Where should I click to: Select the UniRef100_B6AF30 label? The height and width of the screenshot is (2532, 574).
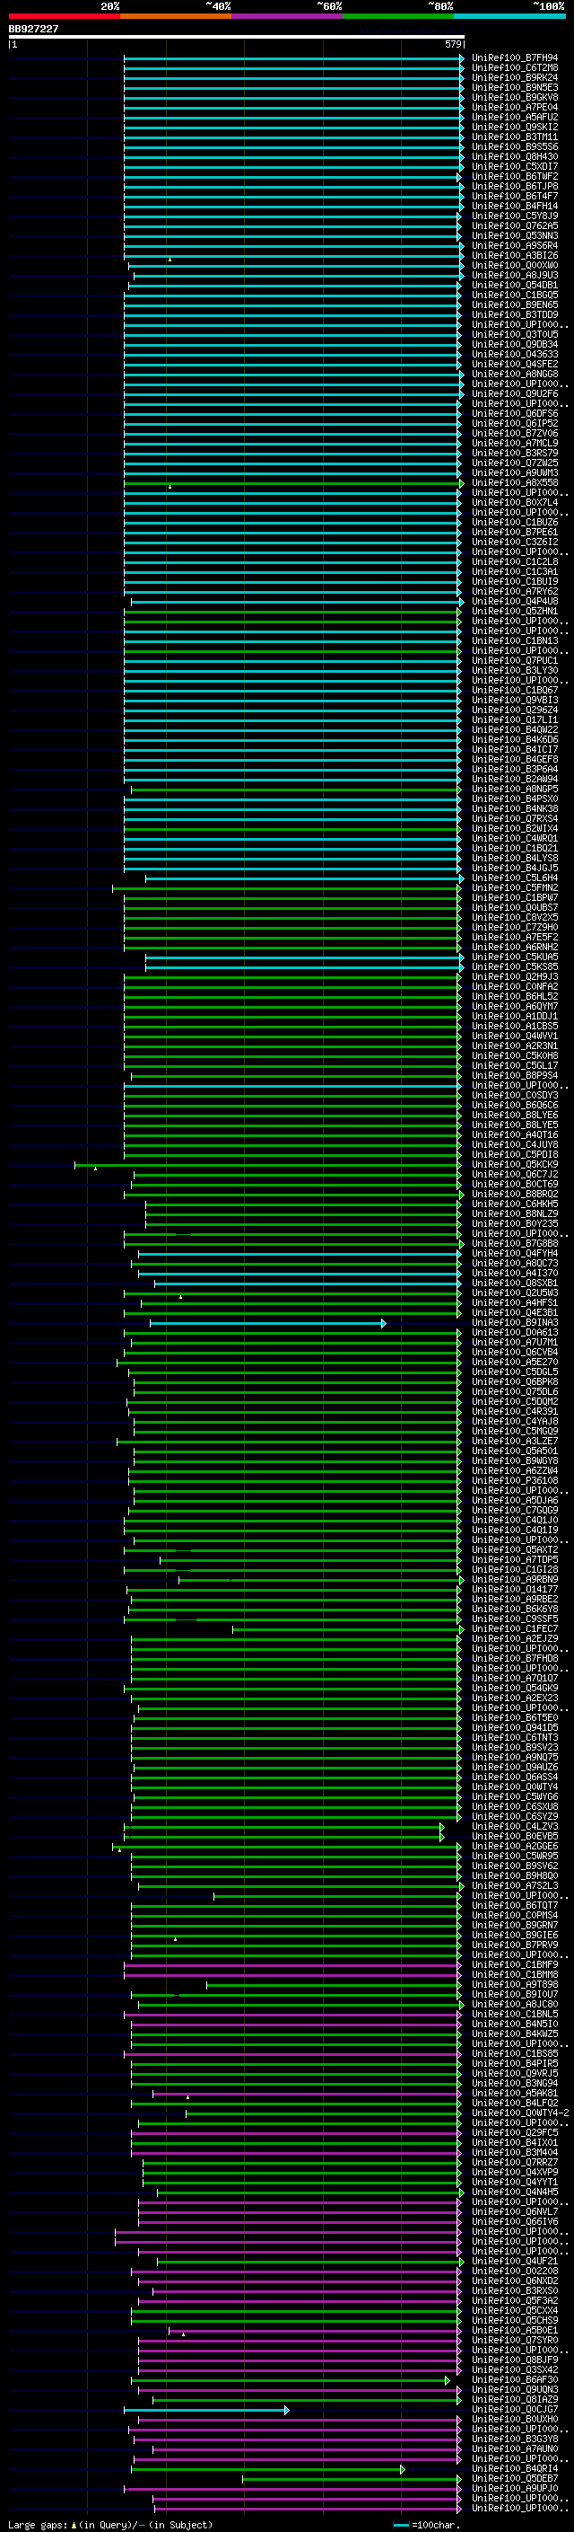515,2378
